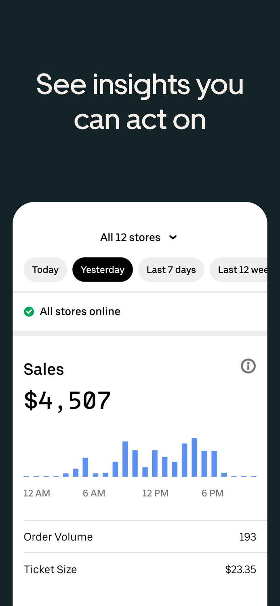This screenshot has width=280, height=606.
Task: Select the online status indicator icon
Action: point(29,311)
